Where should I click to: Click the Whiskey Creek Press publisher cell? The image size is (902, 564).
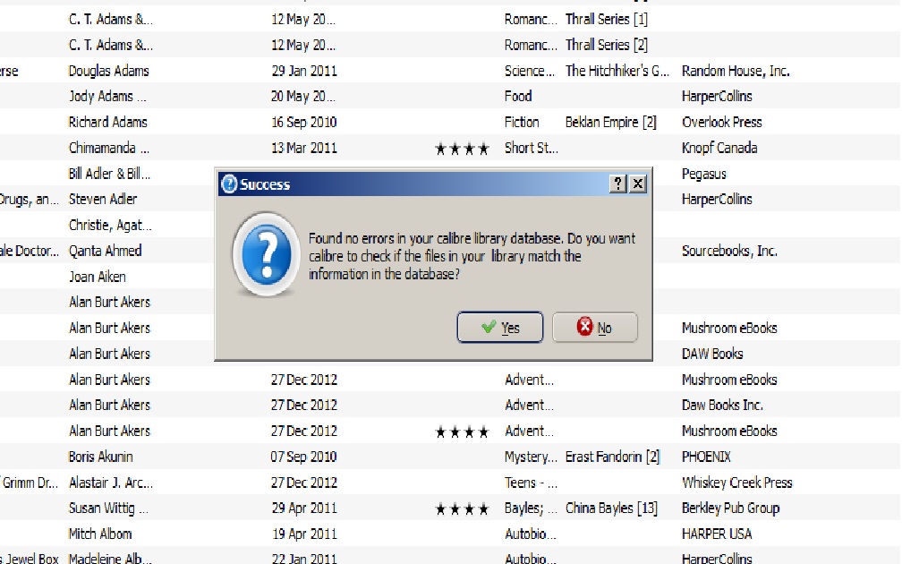click(x=737, y=483)
